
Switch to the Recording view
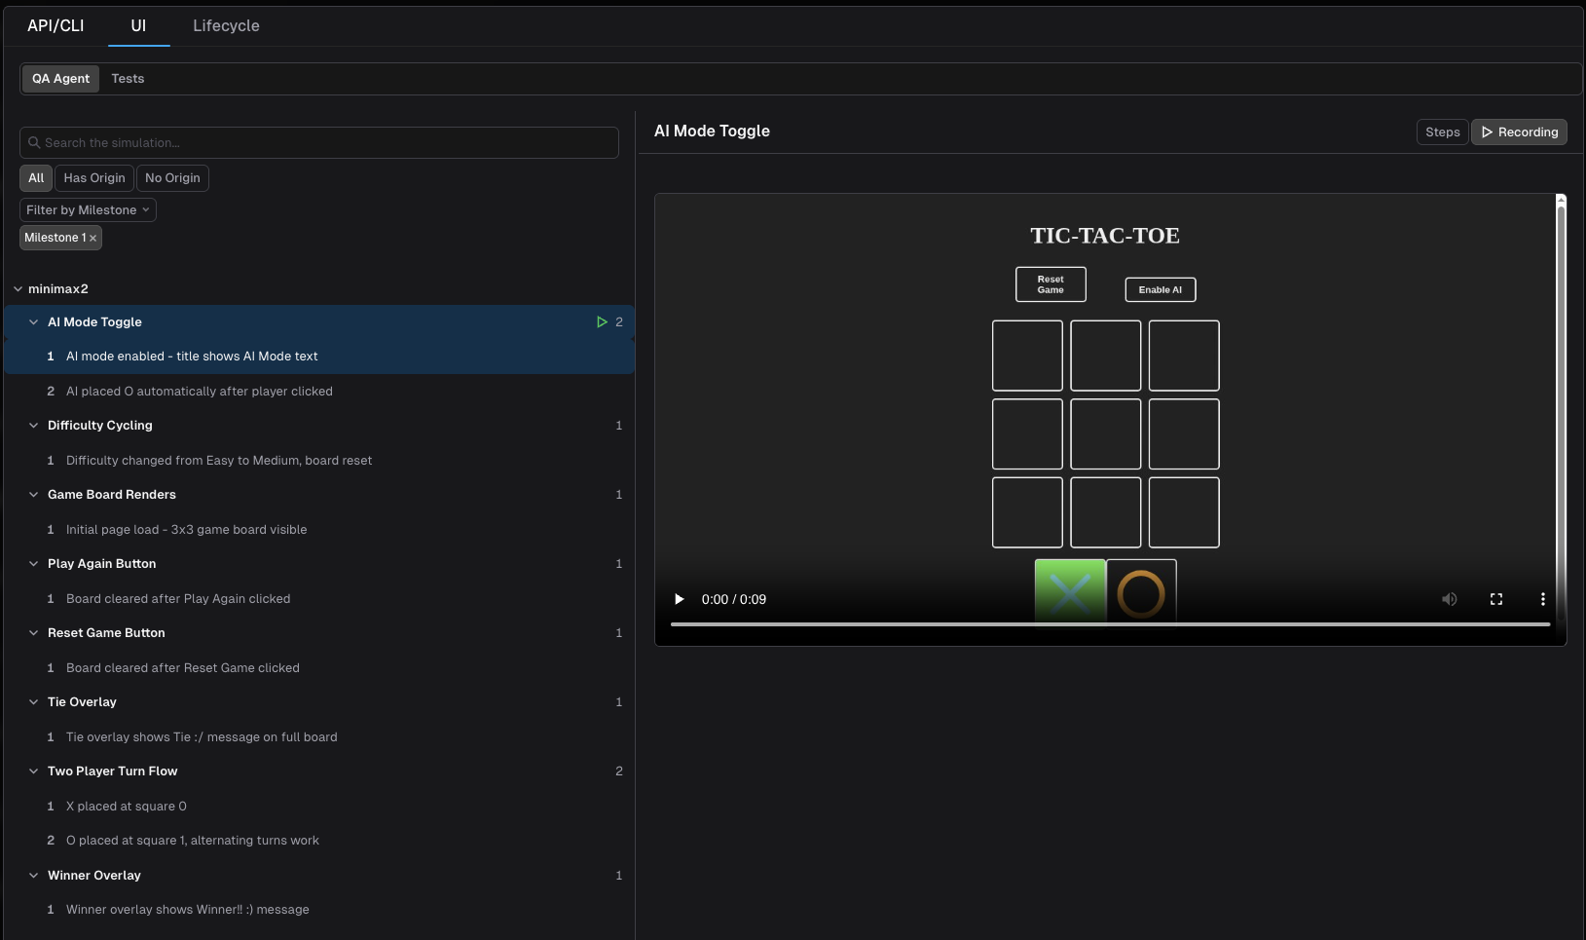pos(1519,132)
